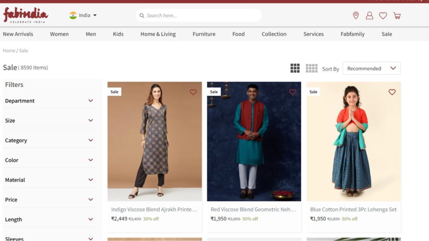Go to Home breadcrumb link

[x=9, y=51]
